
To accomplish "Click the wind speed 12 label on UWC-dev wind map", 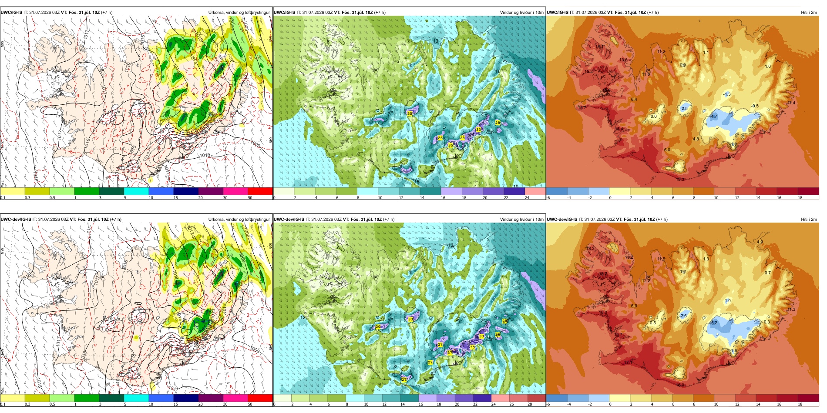I will pyautogui.click(x=303, y=318).
